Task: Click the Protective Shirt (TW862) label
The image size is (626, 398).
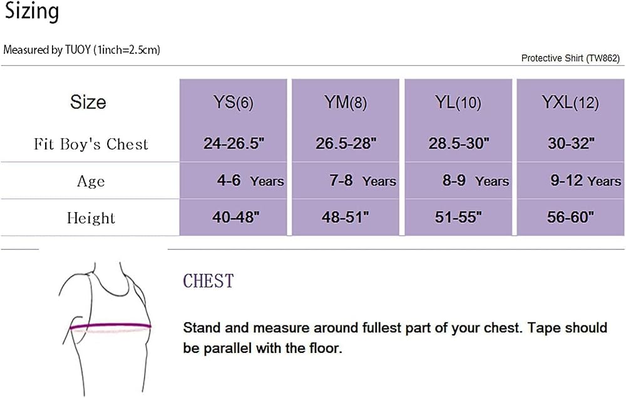Action: [x=570, y=58]
